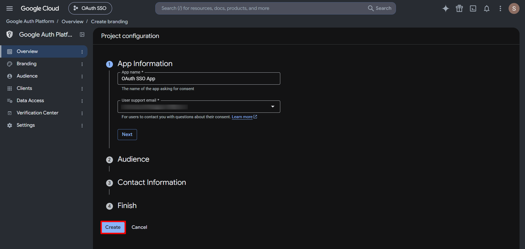This screenshot has width=525, height=249.
Task: Click the Create button
Action: 113,227
